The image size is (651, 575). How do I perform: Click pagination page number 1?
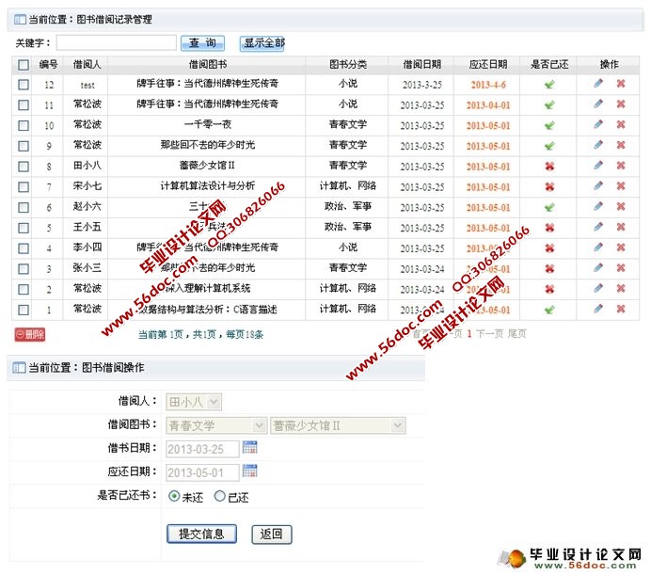coord(469,334)
